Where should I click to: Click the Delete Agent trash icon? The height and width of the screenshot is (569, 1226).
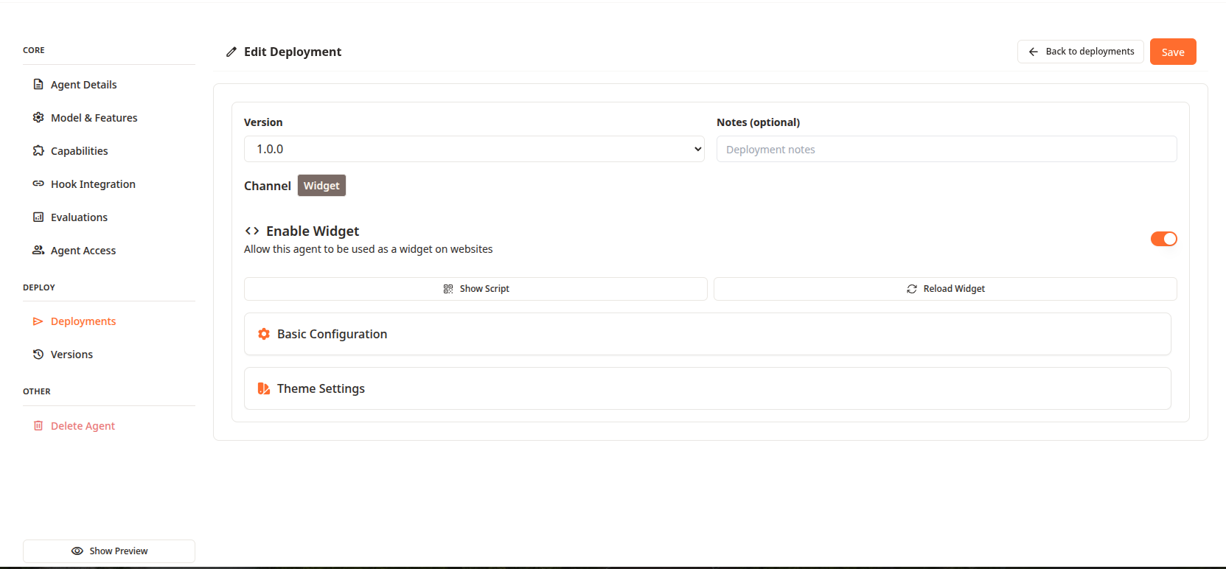38,426
